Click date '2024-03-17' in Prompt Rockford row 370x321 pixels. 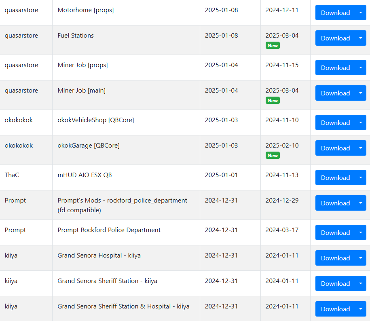(282, 230)
